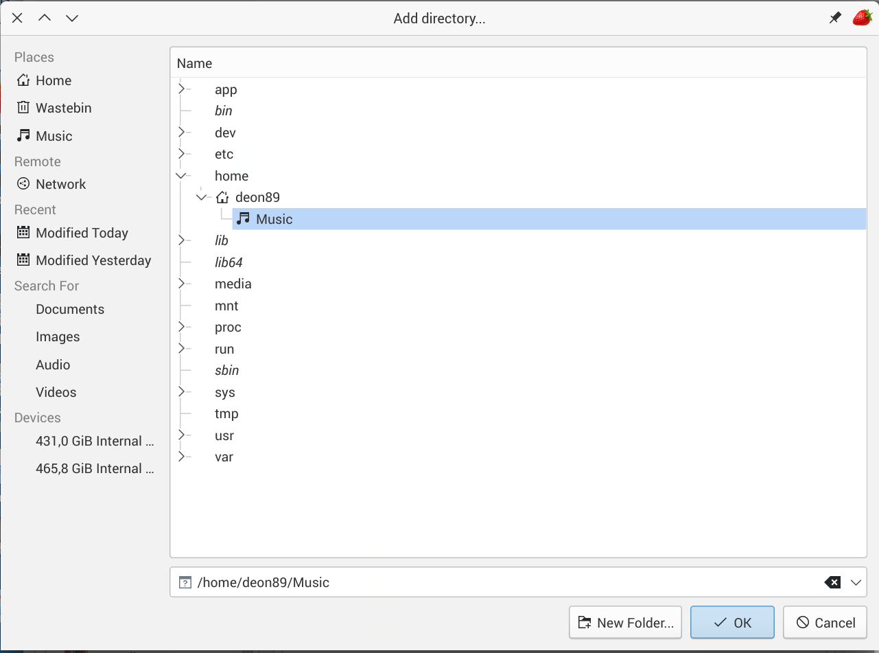Click the Modified Yesterday calendar icon
This screenshot has height=653, width=879.
pyautogui.click(x=23, y=260)
